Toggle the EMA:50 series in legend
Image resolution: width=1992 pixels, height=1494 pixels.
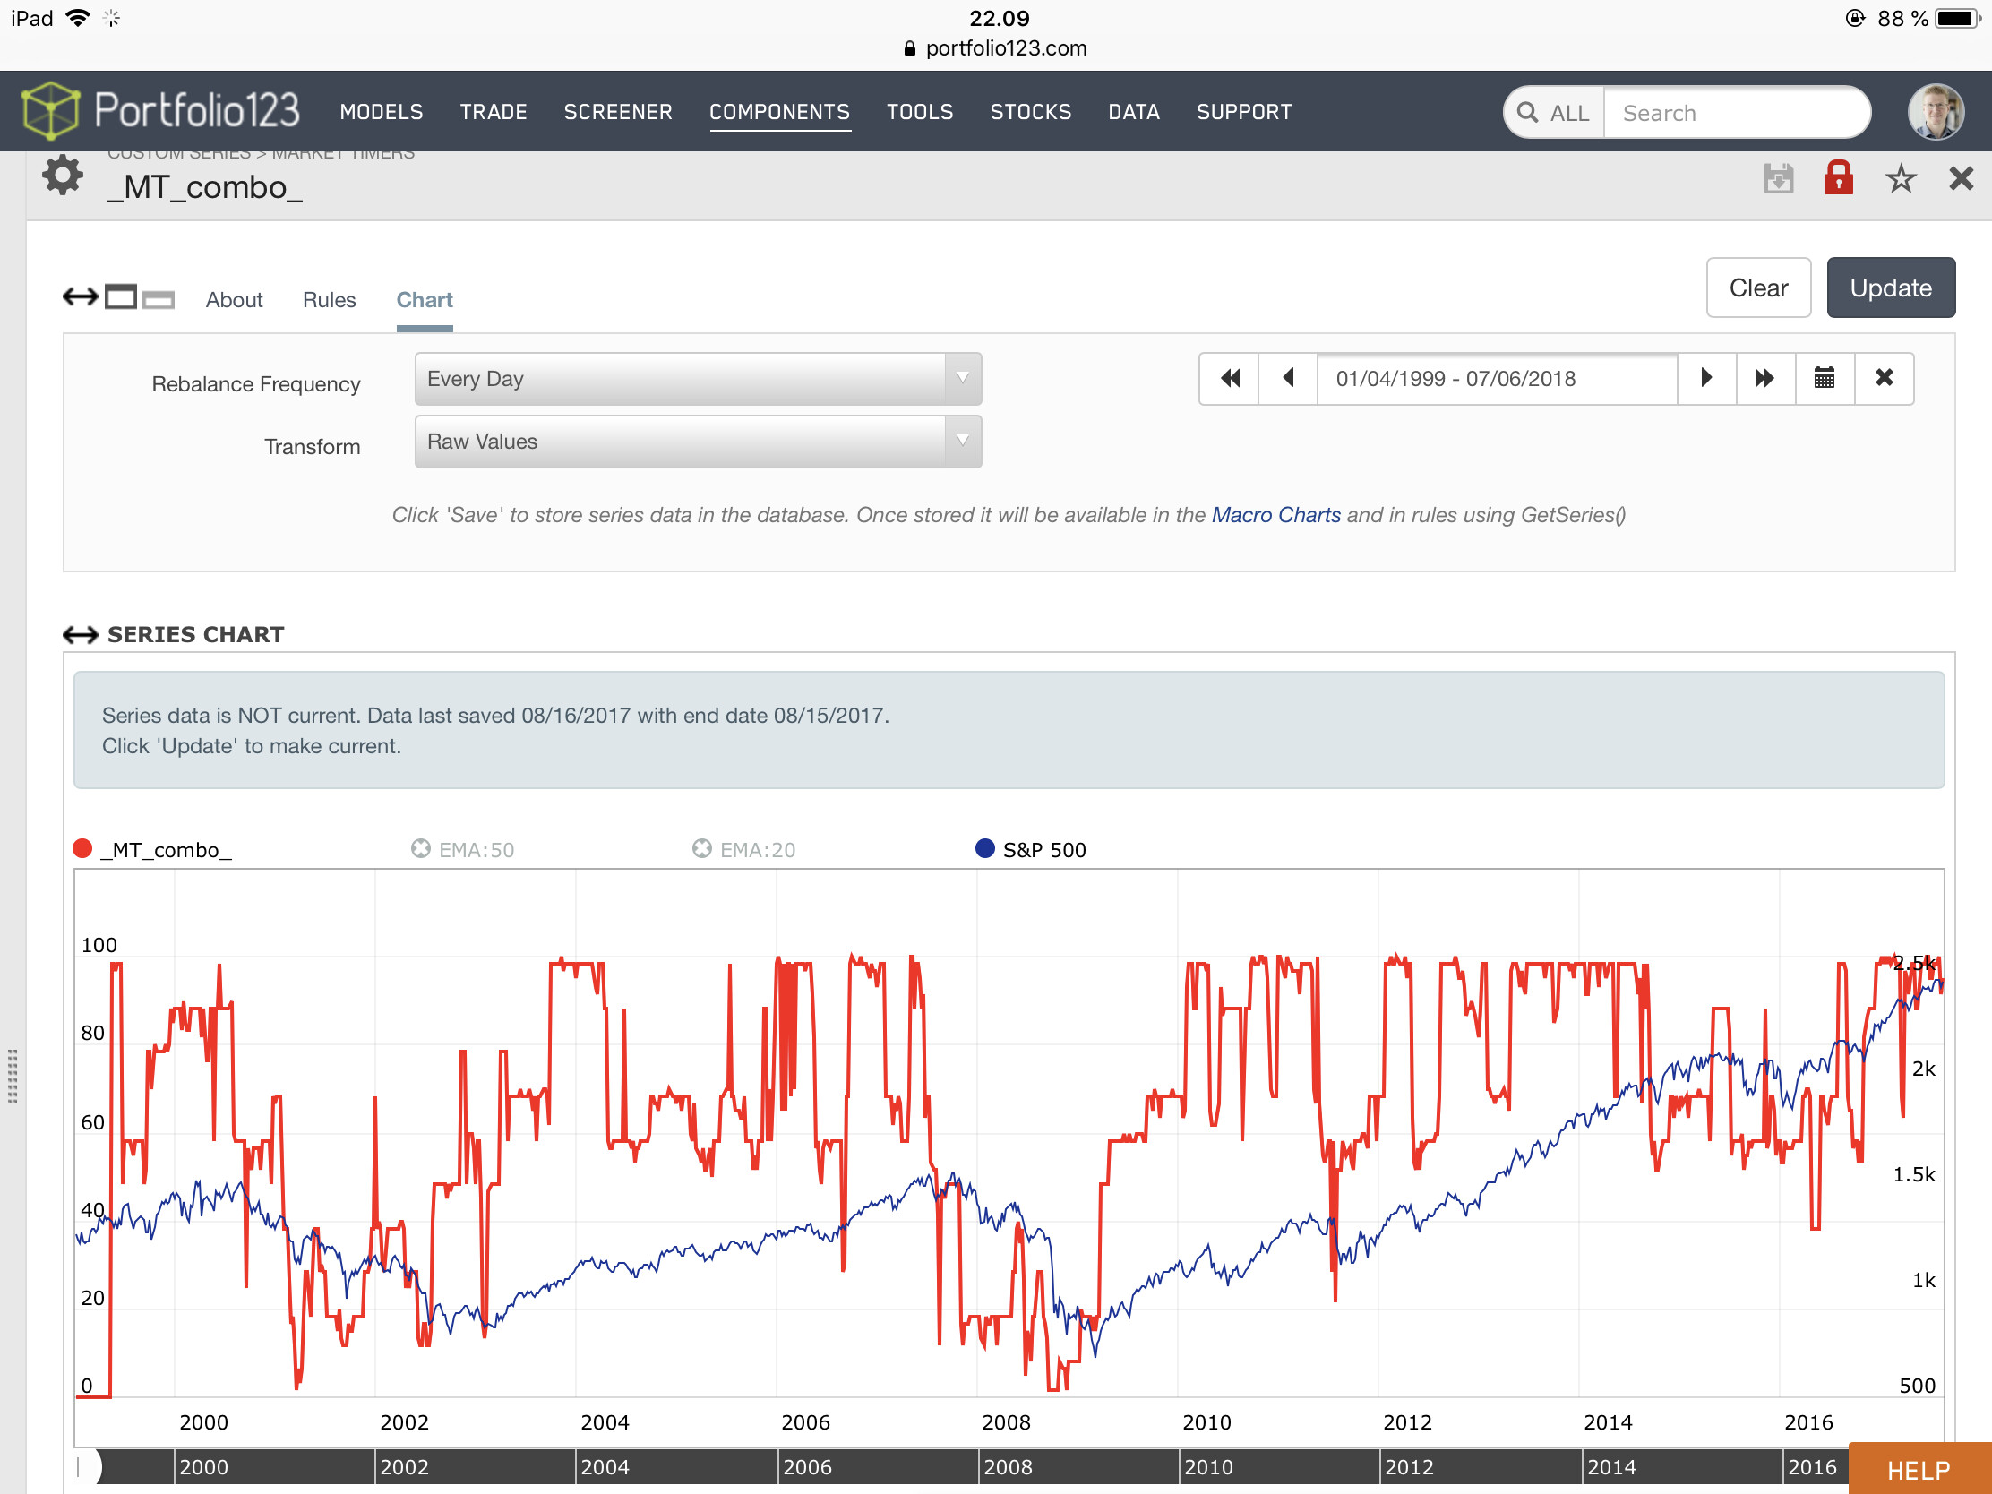pyautogui.click(x=463, y=849)
